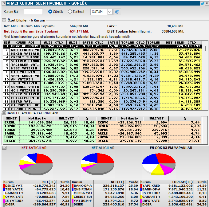Sort by TOPLAM (TL) column header

point(133,42)
